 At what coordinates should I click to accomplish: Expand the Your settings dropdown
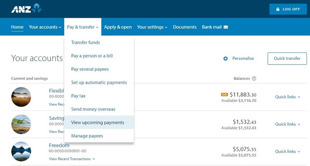152,27
